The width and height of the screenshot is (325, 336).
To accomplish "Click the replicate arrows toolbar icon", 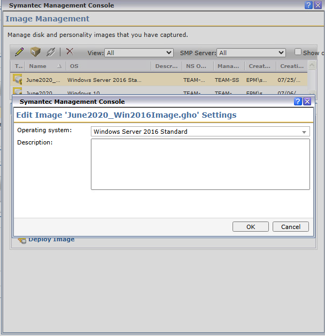I will click(51, 52).
